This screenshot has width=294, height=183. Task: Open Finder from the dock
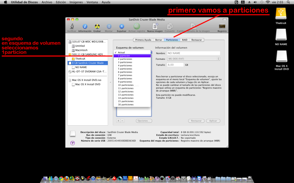click(45, 178)
